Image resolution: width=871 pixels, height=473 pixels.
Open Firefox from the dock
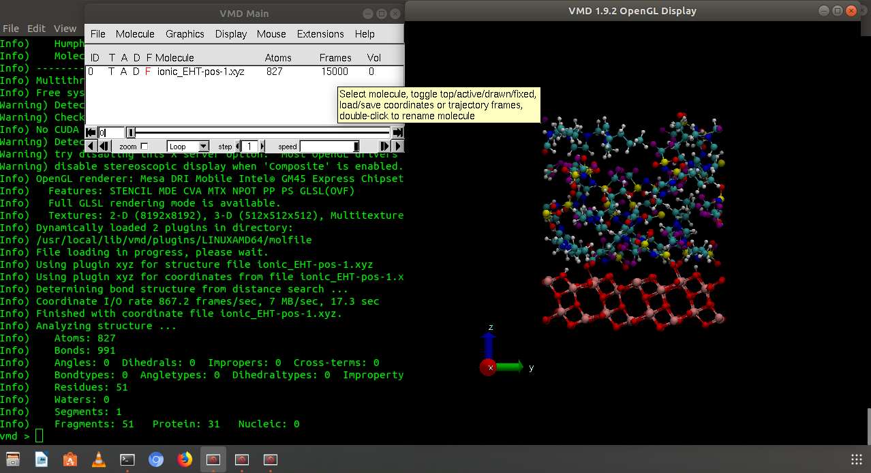tap(185, 459)
